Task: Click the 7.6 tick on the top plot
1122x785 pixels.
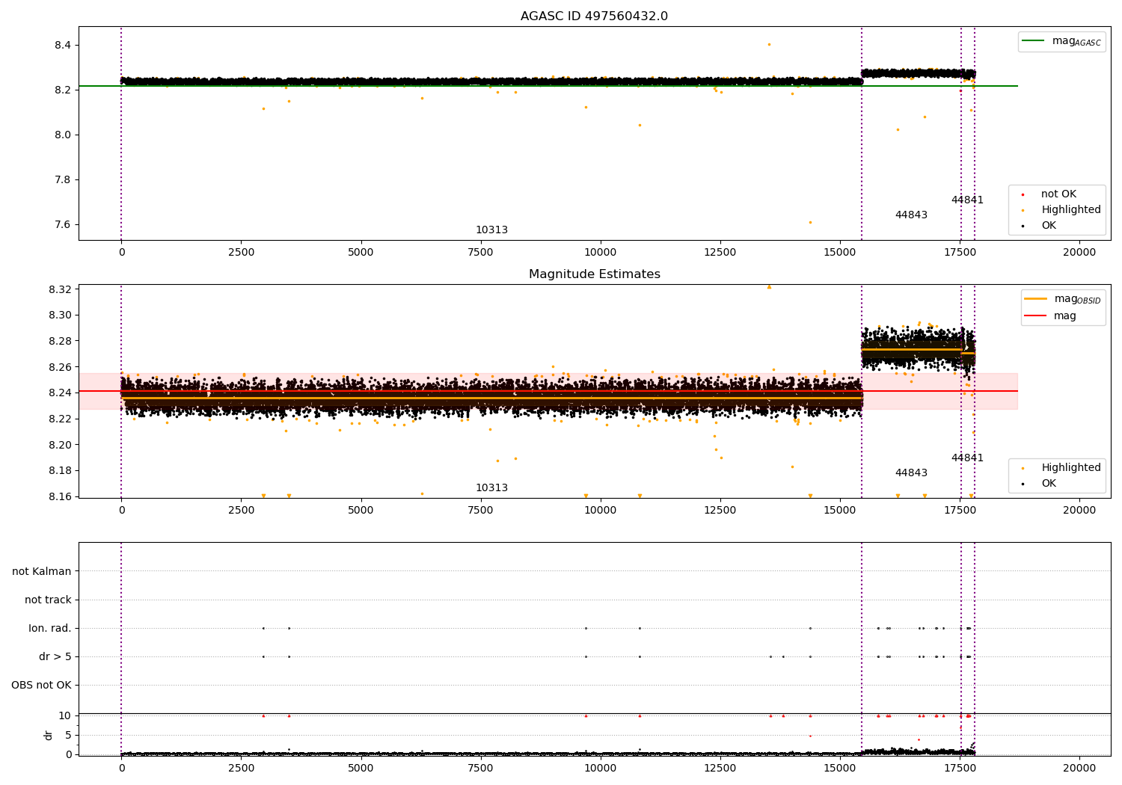Action: 63,225
